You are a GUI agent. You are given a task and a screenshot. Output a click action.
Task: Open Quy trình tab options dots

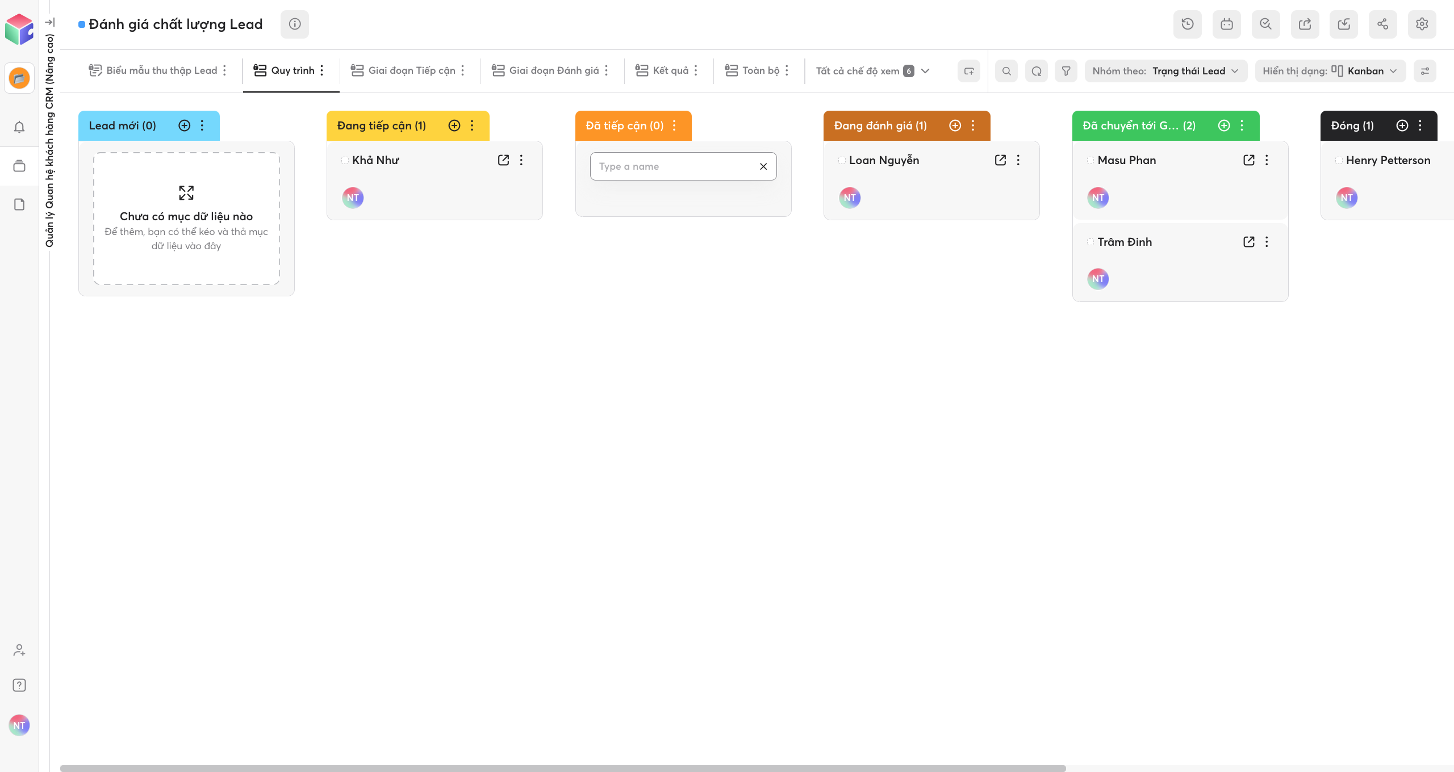(x=322, y=70)
